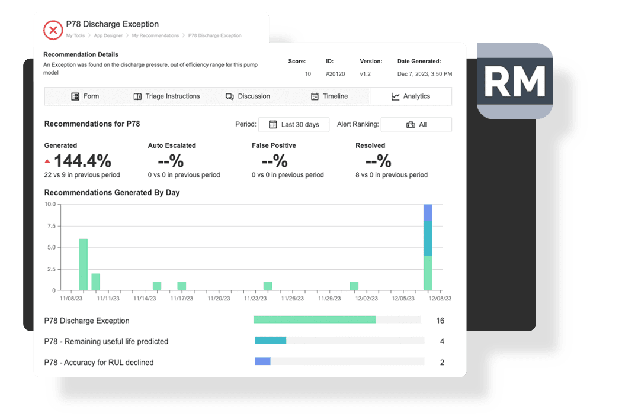Click the green P78 Discharge Exception progress bar
Screen dimensions: 638x414
tap(314, 320)
